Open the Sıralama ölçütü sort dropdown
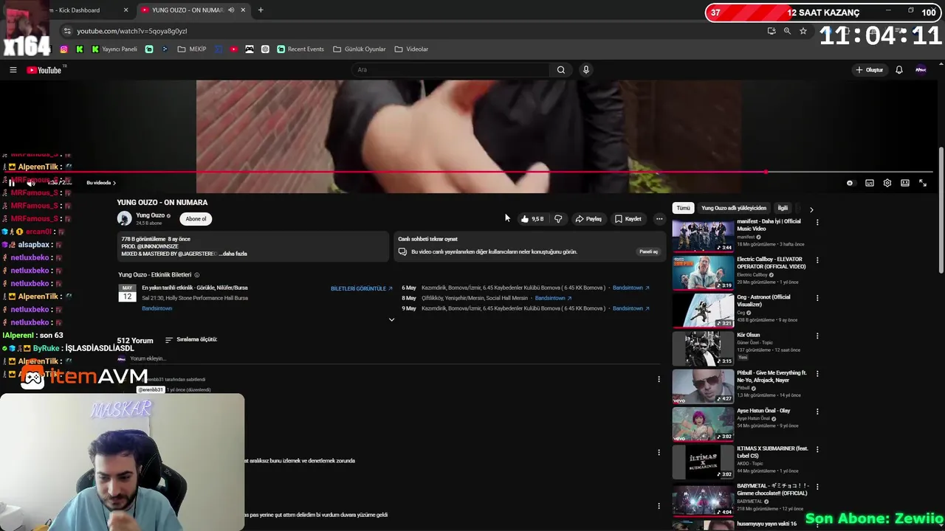Image resolution: width=945 pixels, height=531 pixels. pos(191,340)
